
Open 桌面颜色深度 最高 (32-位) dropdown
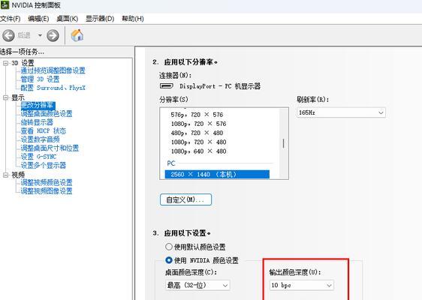[197, 285]
